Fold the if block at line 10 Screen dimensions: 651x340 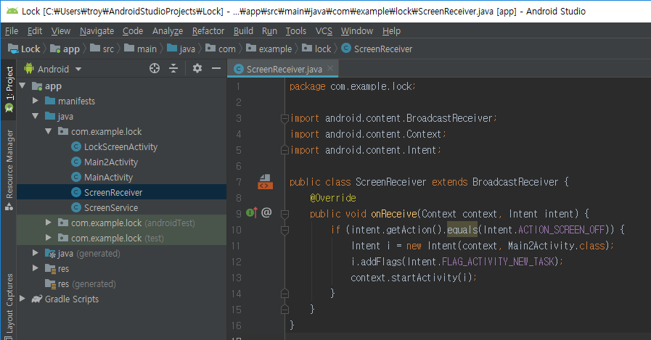pyautogui.click(x=284, y=230)
